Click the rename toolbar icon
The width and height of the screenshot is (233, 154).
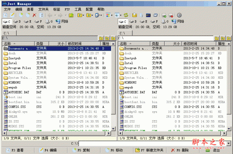tap(41, 15)
